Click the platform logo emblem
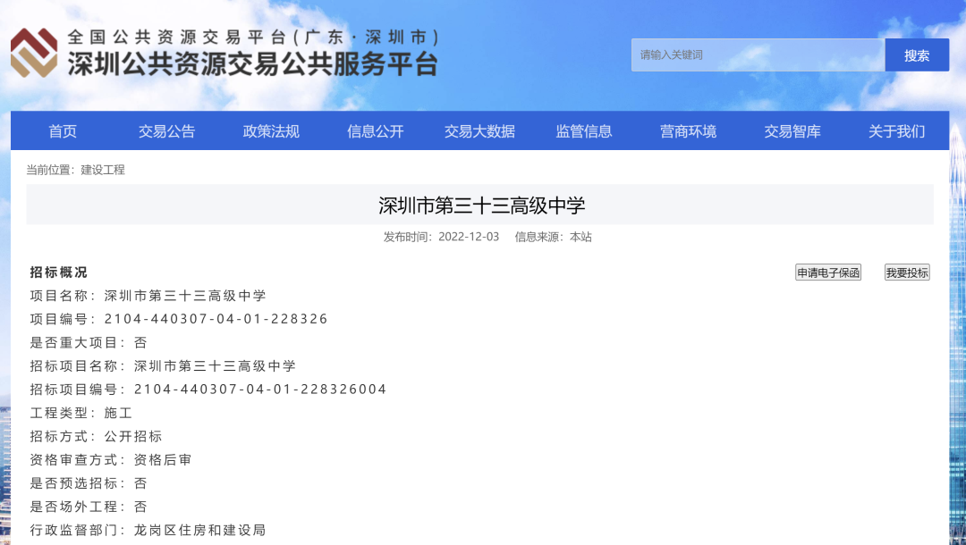The image size is (966, 545). 33,54
